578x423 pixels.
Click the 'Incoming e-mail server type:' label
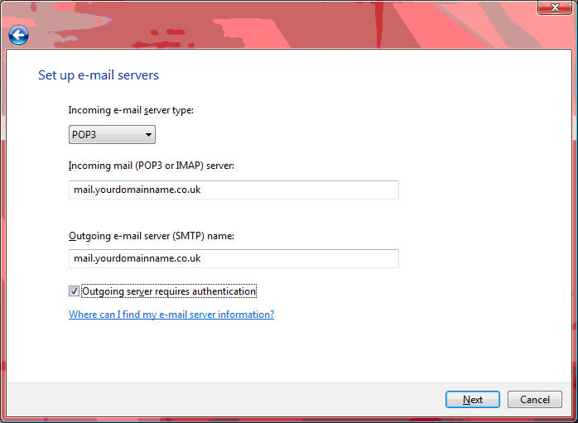(x=131, y=110)
